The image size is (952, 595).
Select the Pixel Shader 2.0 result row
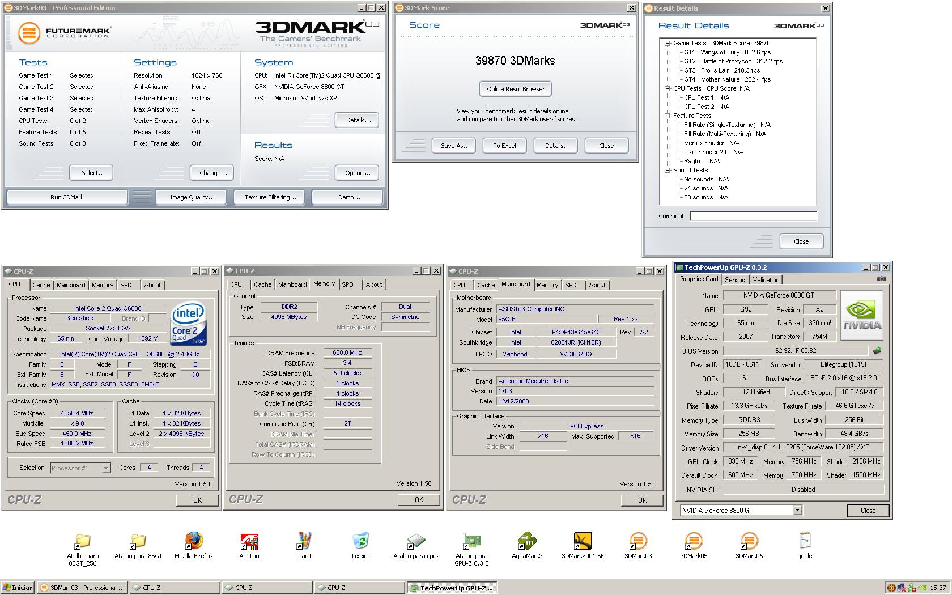713,152
